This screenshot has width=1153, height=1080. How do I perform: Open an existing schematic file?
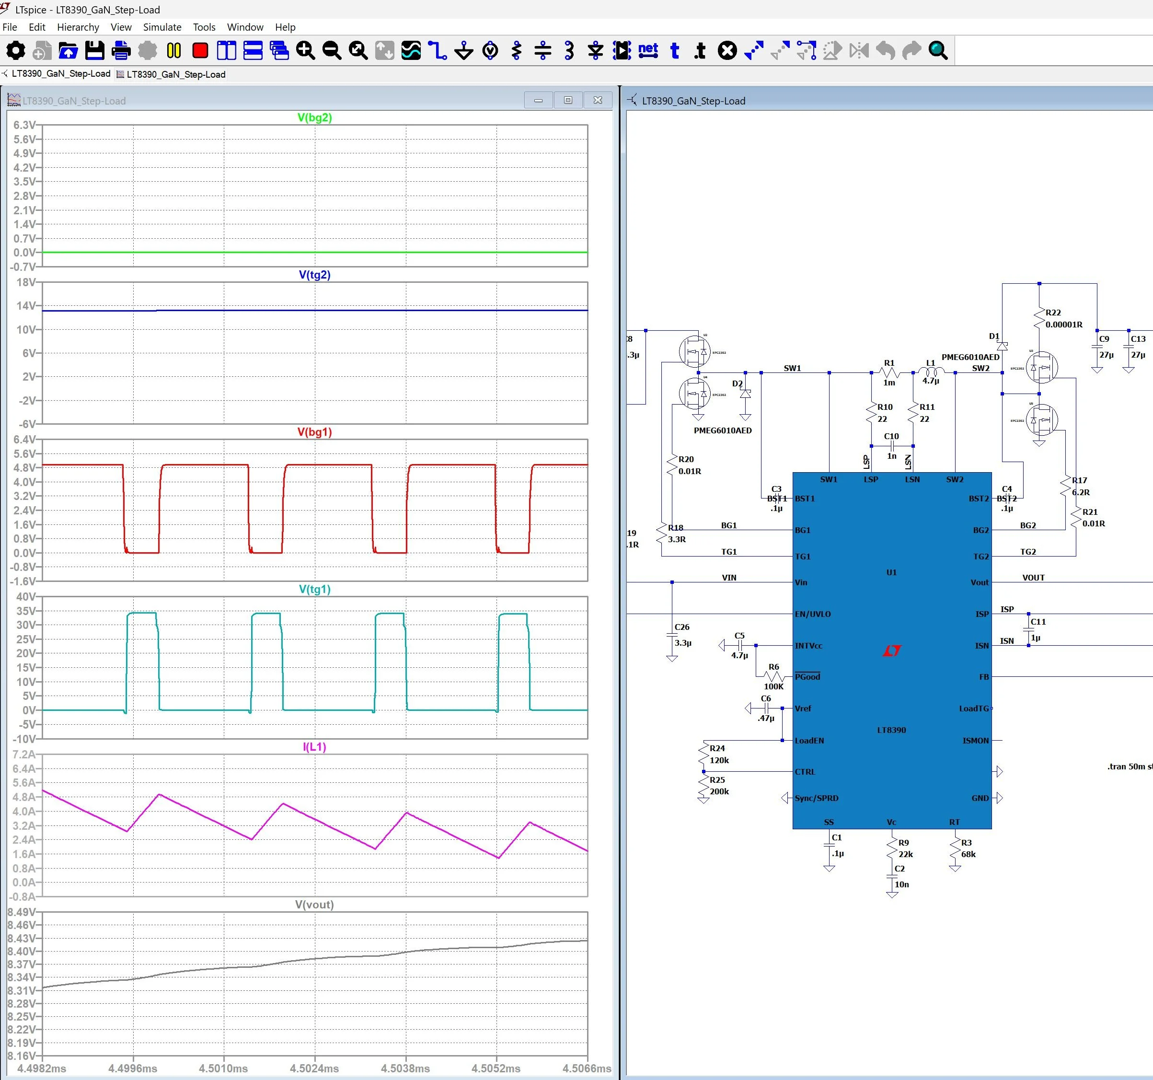pyautogui.click(x=68, y=51)
